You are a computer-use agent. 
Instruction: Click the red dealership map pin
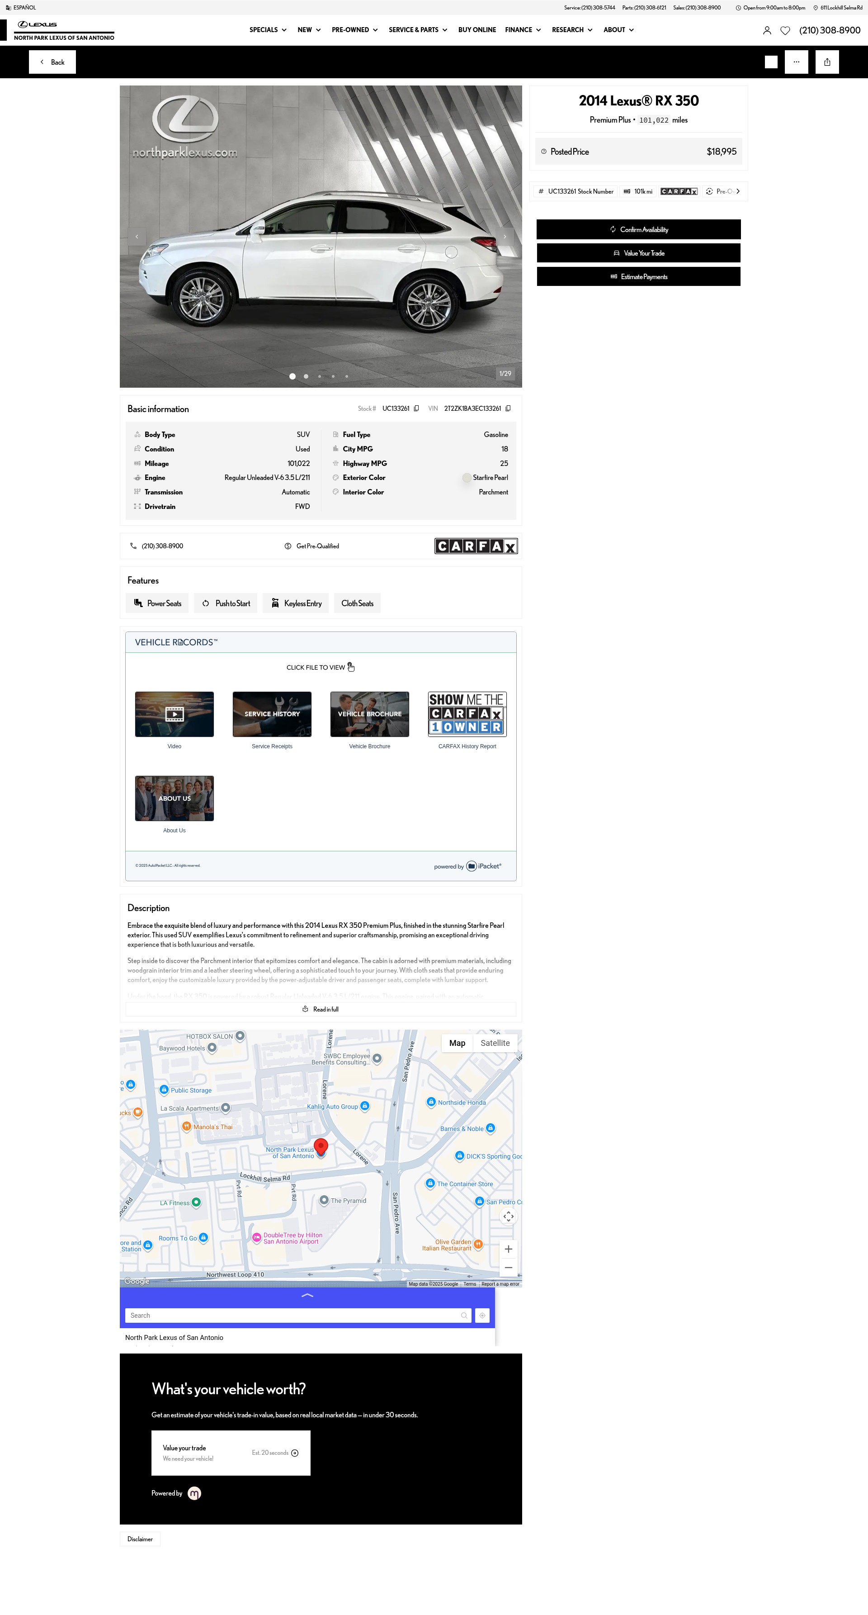coord(321,1147)
